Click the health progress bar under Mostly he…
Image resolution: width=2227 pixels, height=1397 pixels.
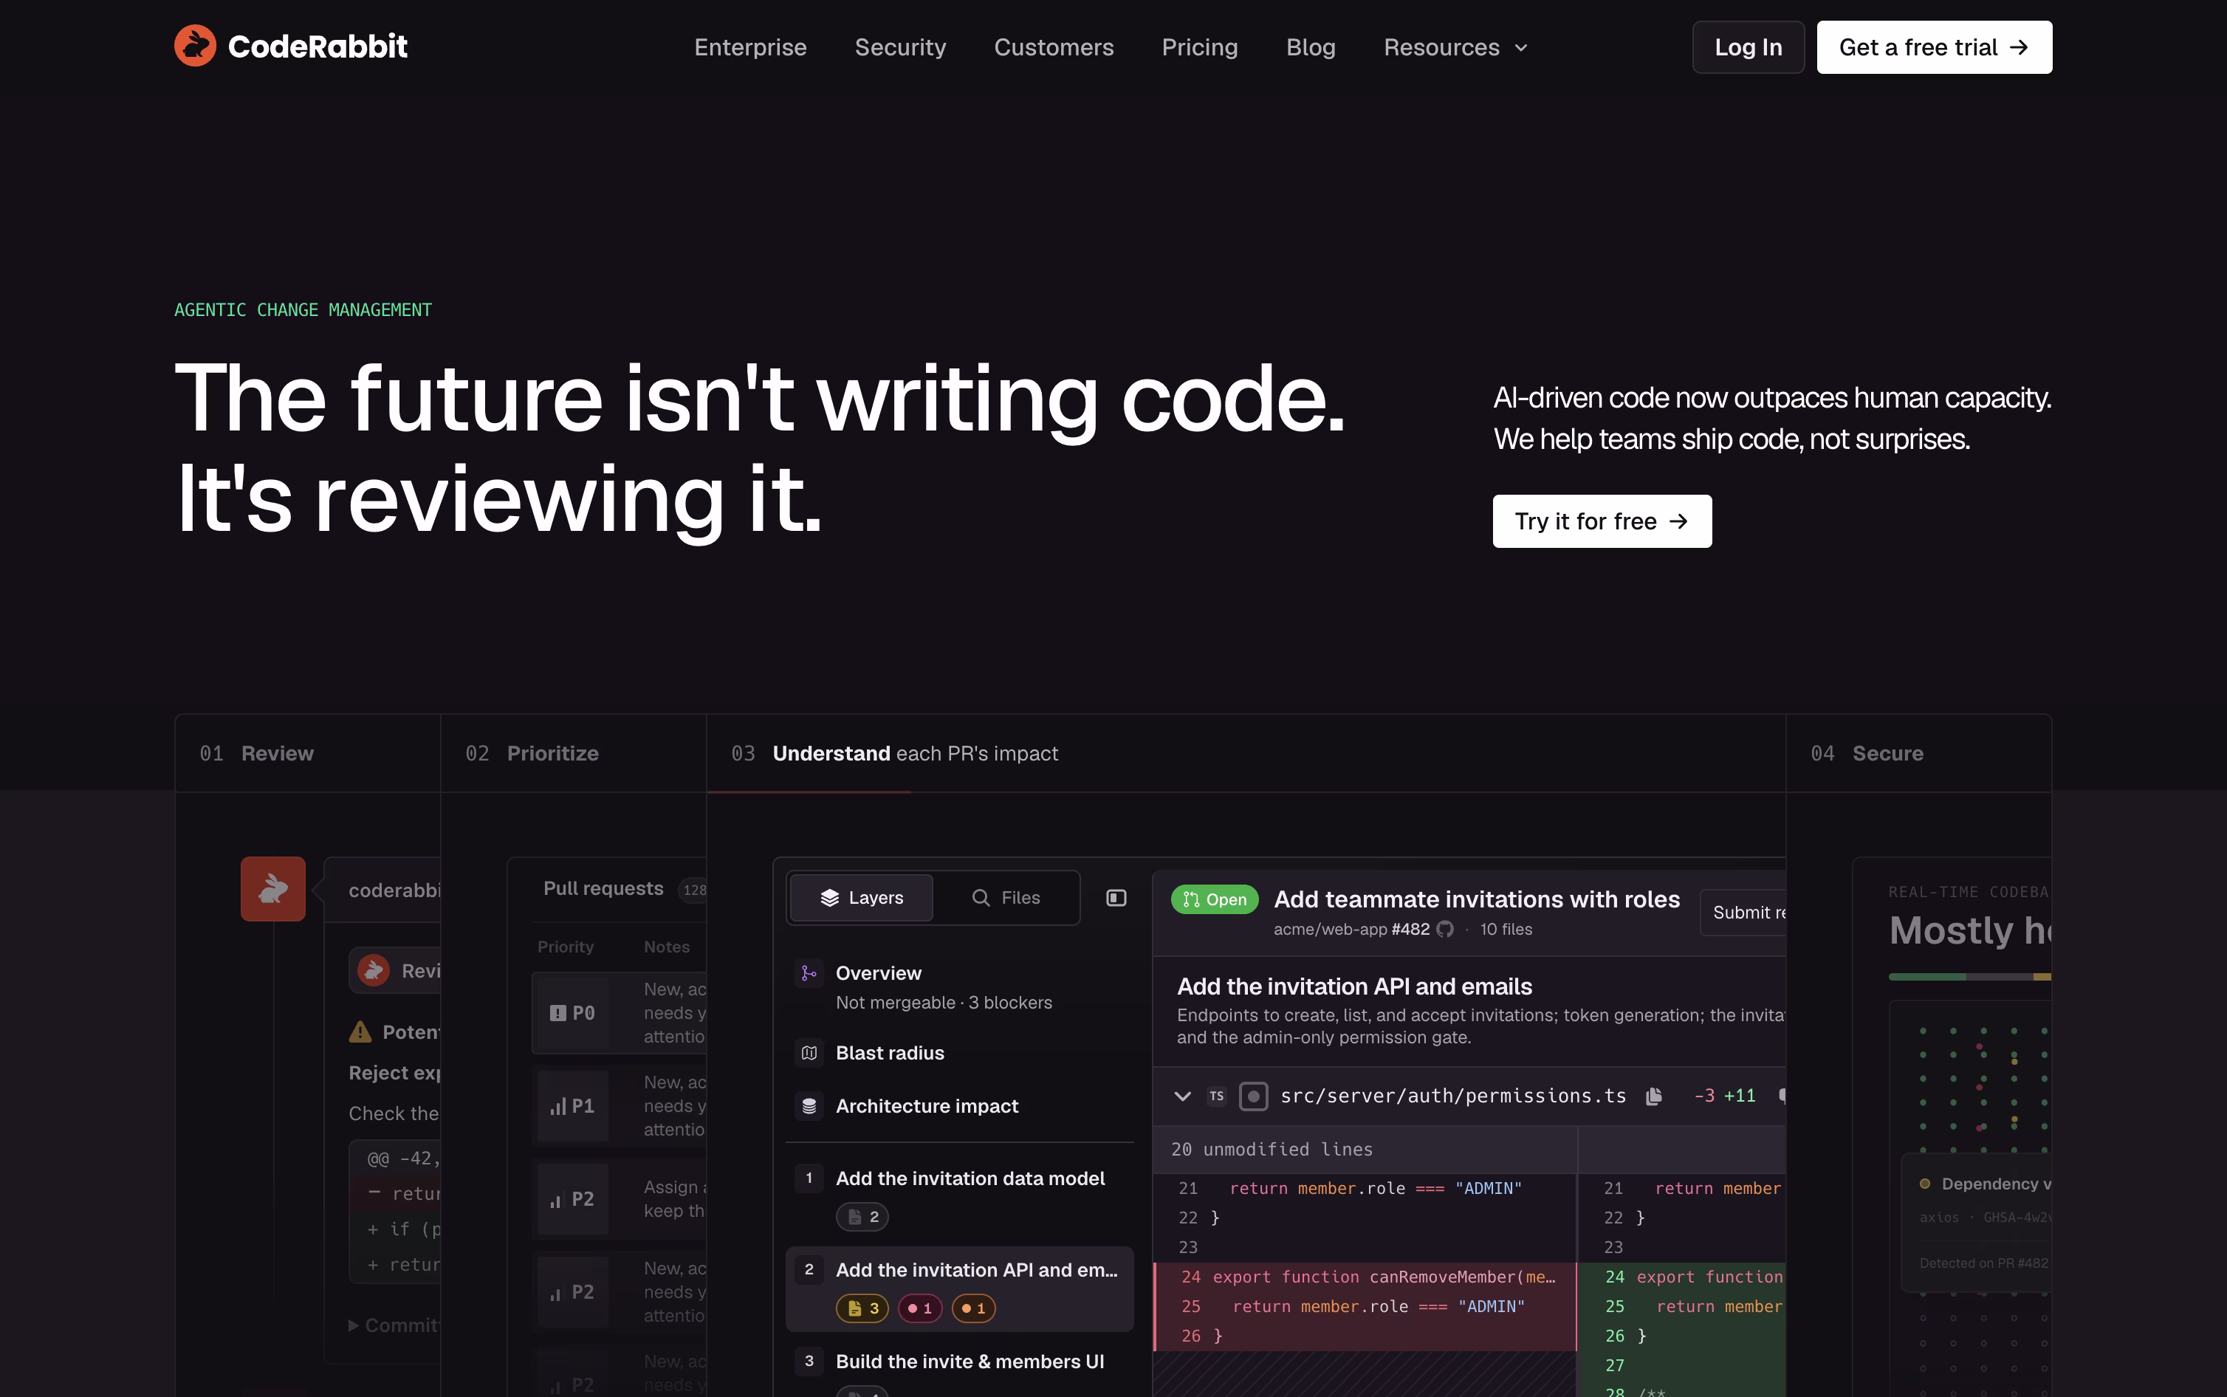[1969, 977]
